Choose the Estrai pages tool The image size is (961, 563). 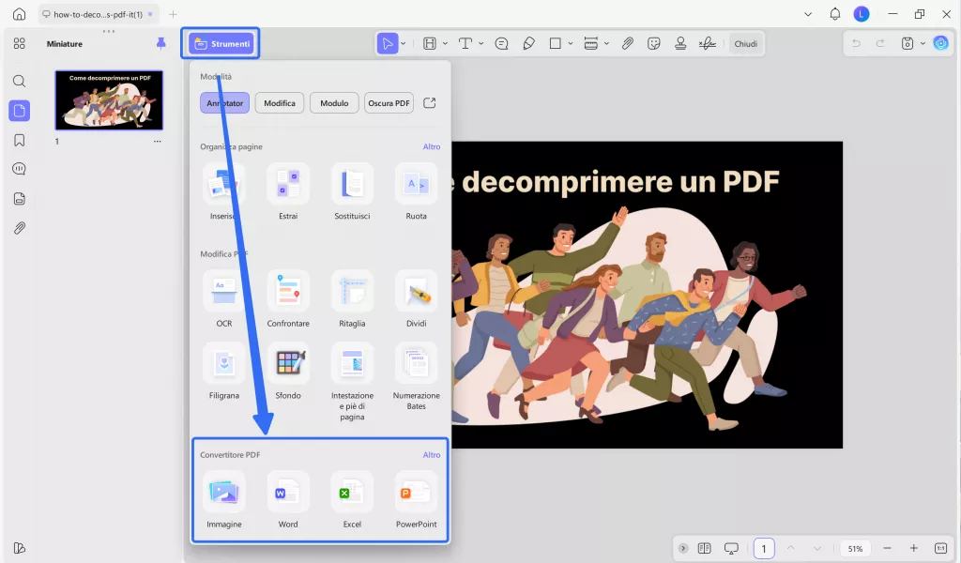tap(288, 191)
